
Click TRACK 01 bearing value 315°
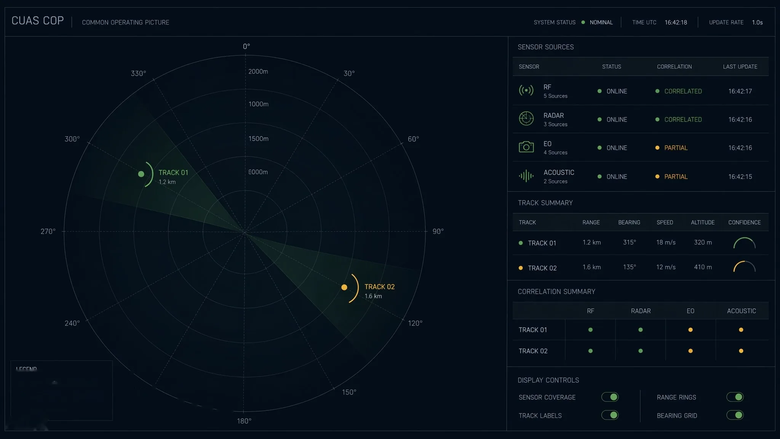tap(630, 242)
